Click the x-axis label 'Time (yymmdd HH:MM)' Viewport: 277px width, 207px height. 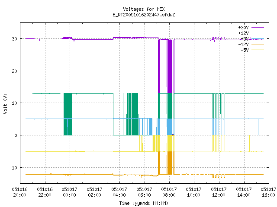click(144, 203)
